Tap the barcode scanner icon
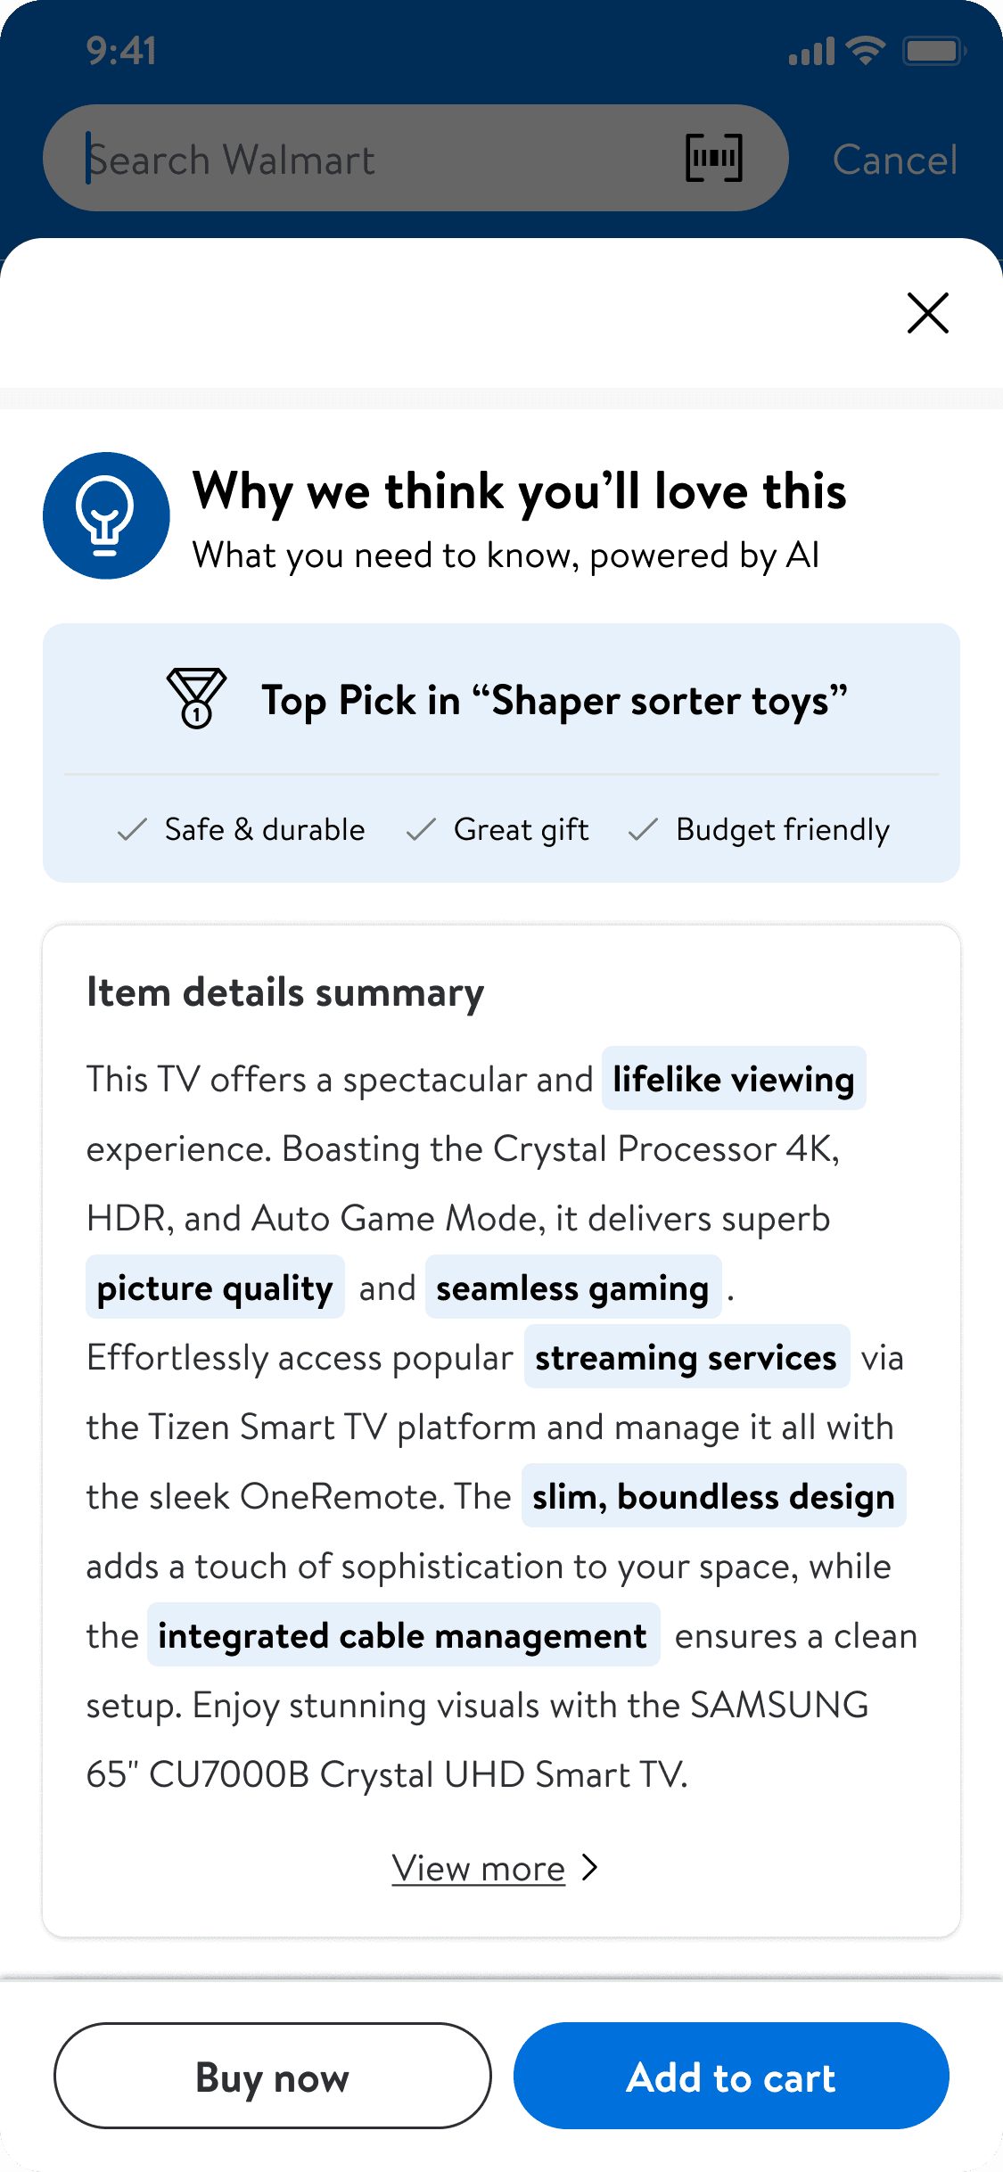 [x=713, y=158]
